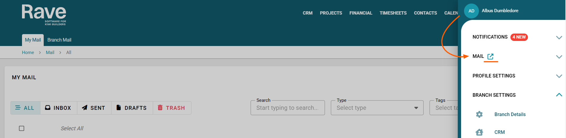Open the Type dropdown

(377, 108)
